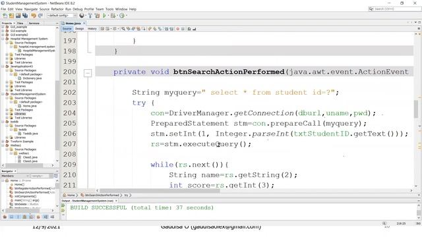Click the Navigator filter settings icon beside combo
Viewport: 422px width, 237px height.
[55, 176]
